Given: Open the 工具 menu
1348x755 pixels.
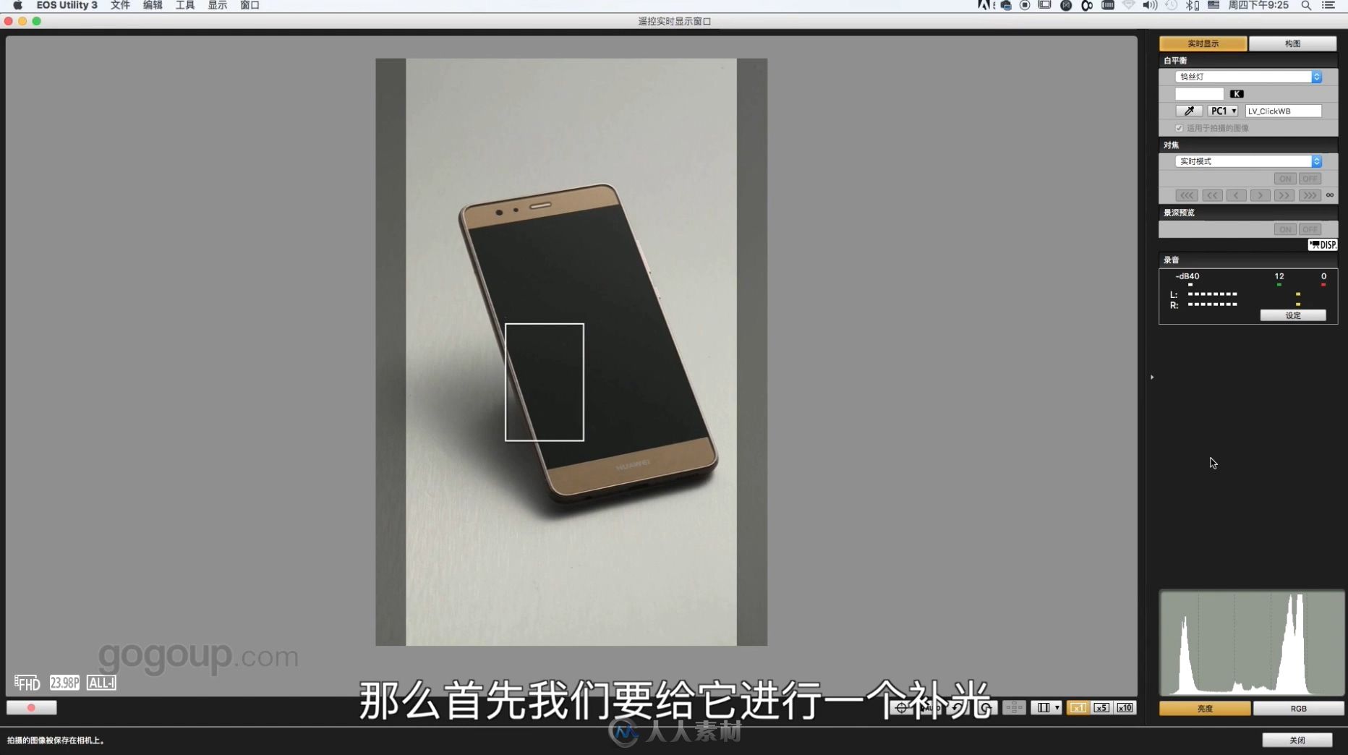Looking at the screenshot, I should pyautogui.click(x=185, y=5).
